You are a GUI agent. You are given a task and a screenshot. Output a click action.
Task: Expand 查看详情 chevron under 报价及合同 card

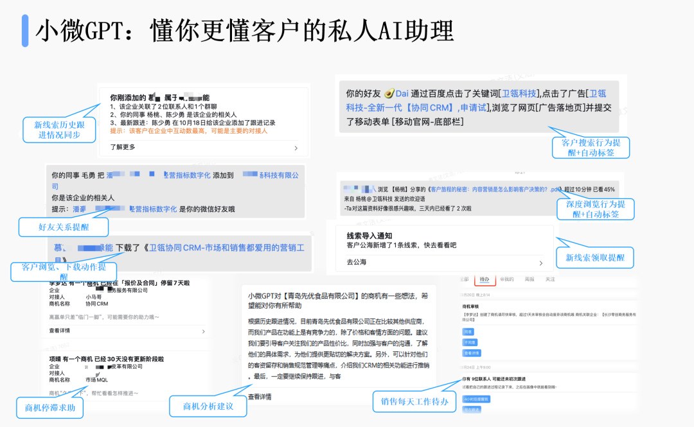click(204, 331)
